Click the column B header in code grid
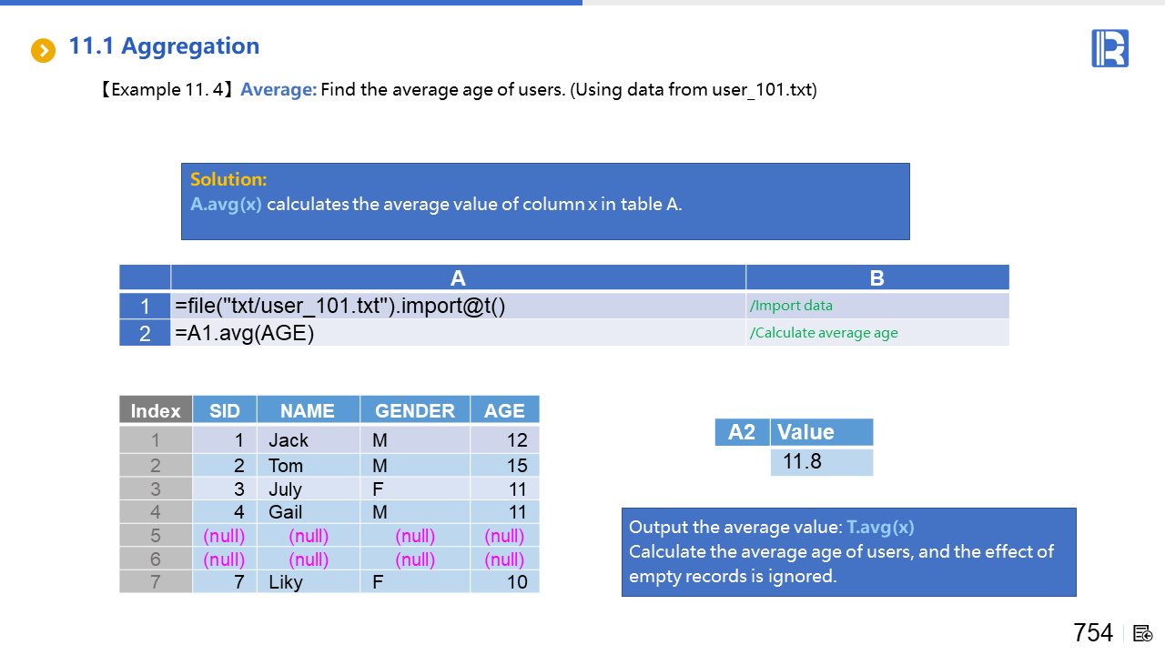1165x655 pixels. 876,277
